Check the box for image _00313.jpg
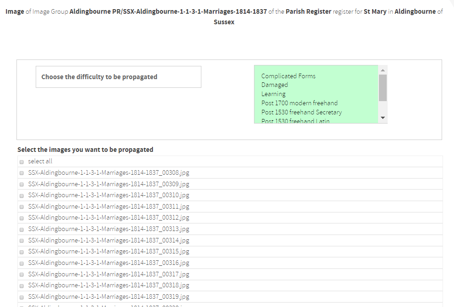The image size is (454, 307). [x=22, y=230]
